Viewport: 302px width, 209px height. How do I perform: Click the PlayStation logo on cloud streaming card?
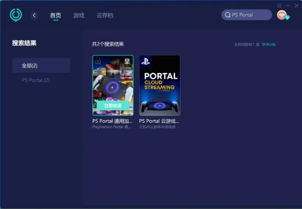click(146, 61)
